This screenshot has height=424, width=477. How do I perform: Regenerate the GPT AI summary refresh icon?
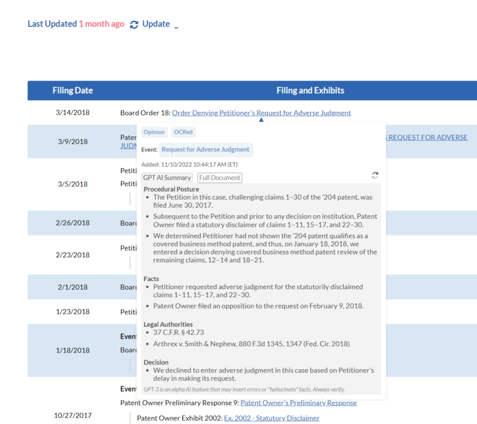(x=375, y=175)
